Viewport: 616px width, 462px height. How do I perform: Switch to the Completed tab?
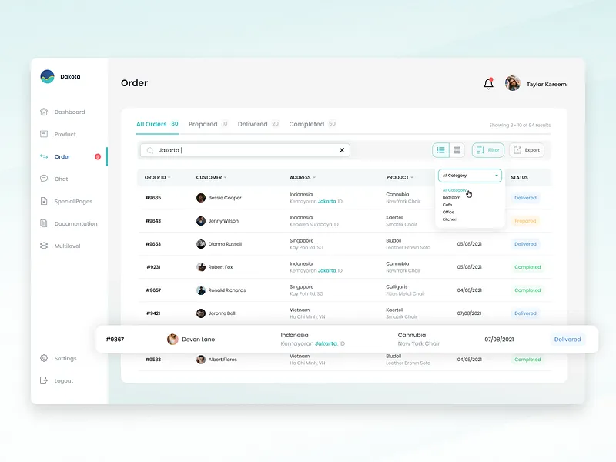(313, 124)
